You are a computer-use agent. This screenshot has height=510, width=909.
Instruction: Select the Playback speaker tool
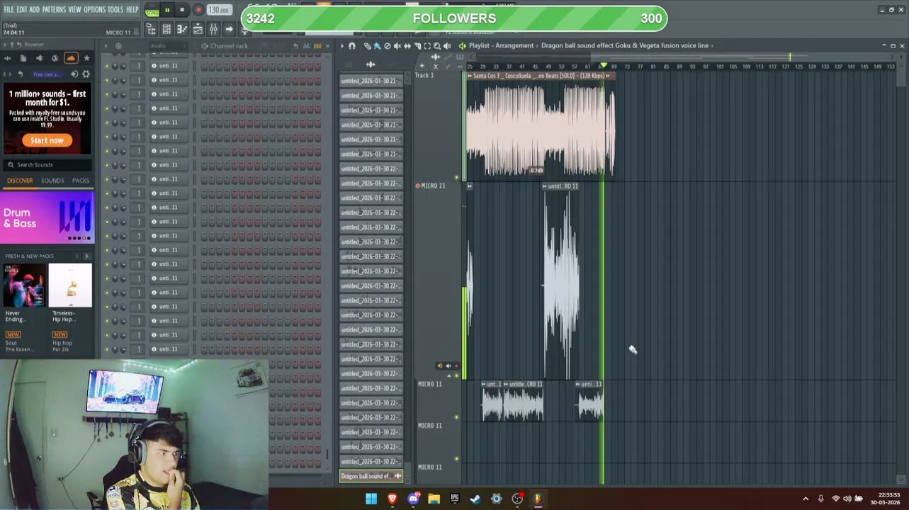(447, 46)
